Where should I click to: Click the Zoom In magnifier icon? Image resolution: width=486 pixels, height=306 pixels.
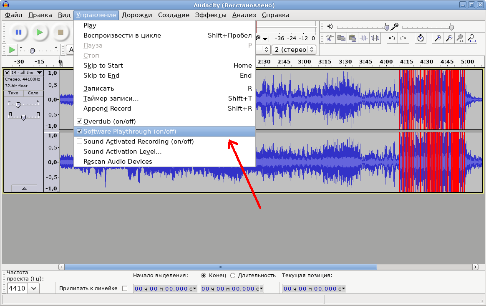[438, 38]
